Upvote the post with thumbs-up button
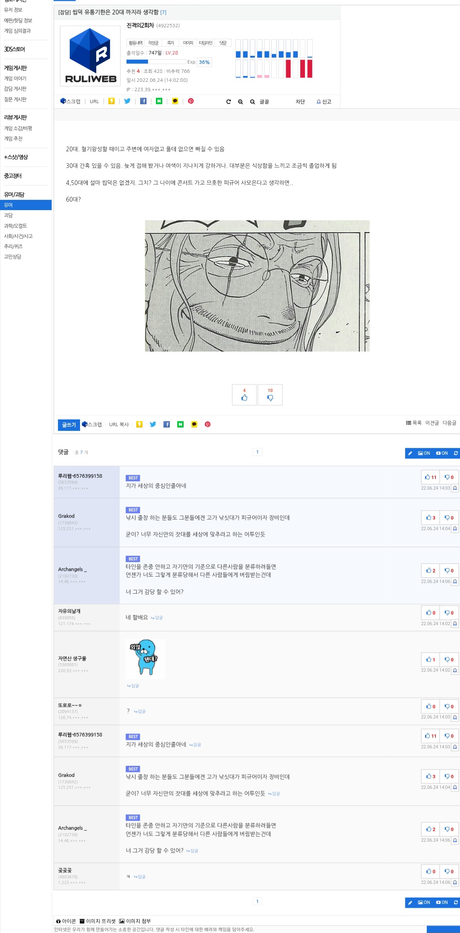460x933 pixels. coord(244,395)
